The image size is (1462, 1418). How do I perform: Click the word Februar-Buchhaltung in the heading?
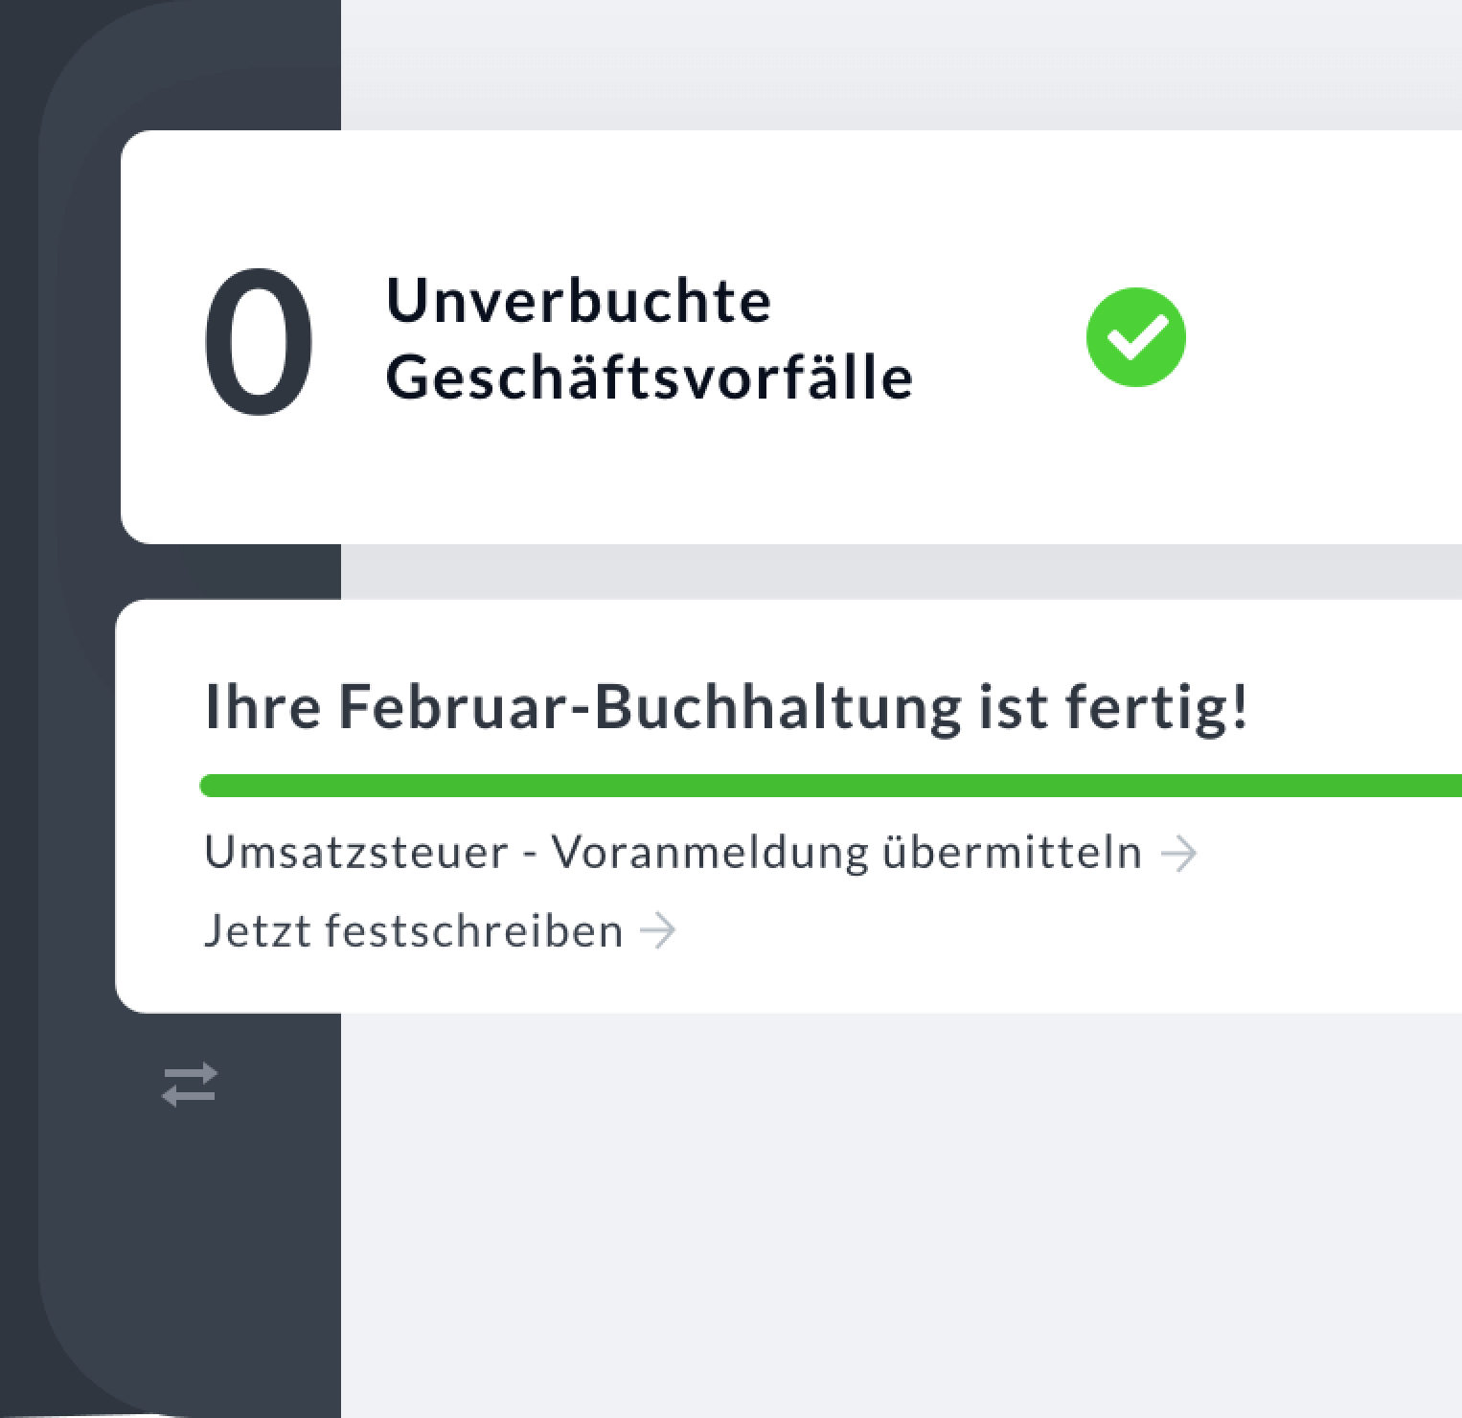click(x=650, y=706)
